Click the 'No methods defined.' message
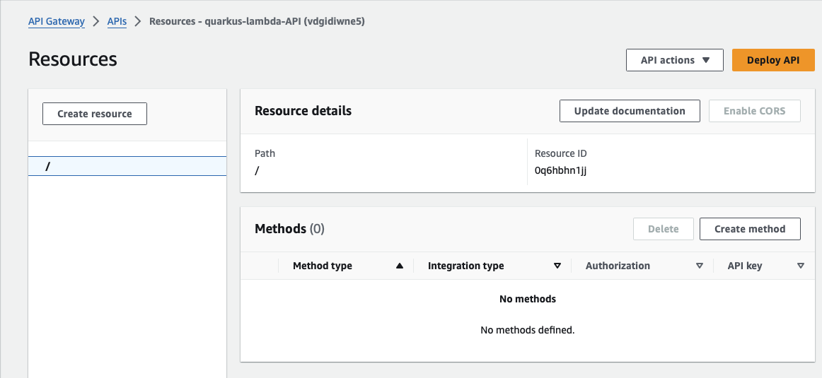 click(528, 331)
